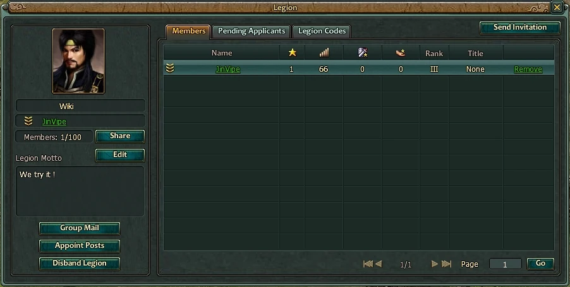This screenshot has width=570, height=287.
Task: Click rank chevron icon in JinVipe member row
Action: (170, 68)
